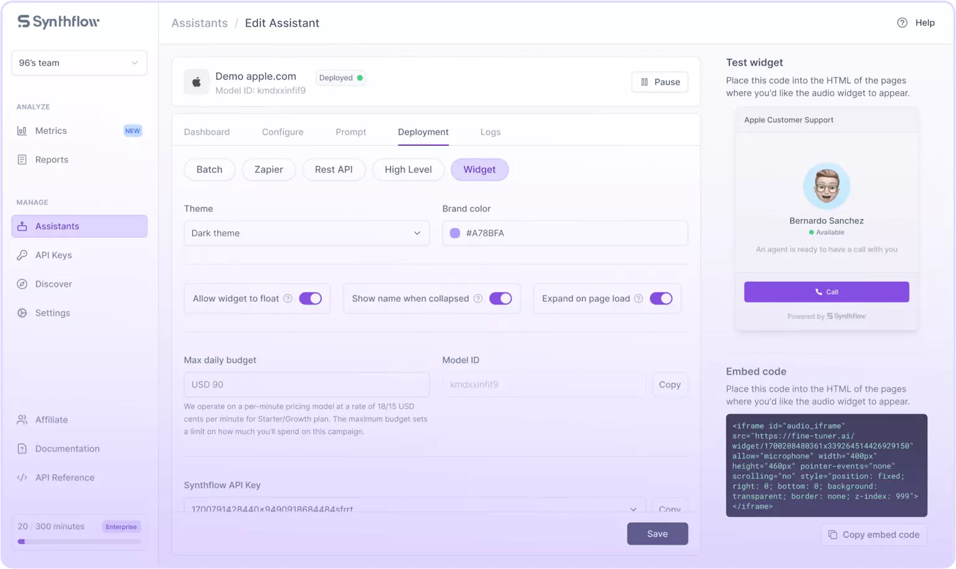Pause the Demo apple.com assistant

(x=659, y=81)
